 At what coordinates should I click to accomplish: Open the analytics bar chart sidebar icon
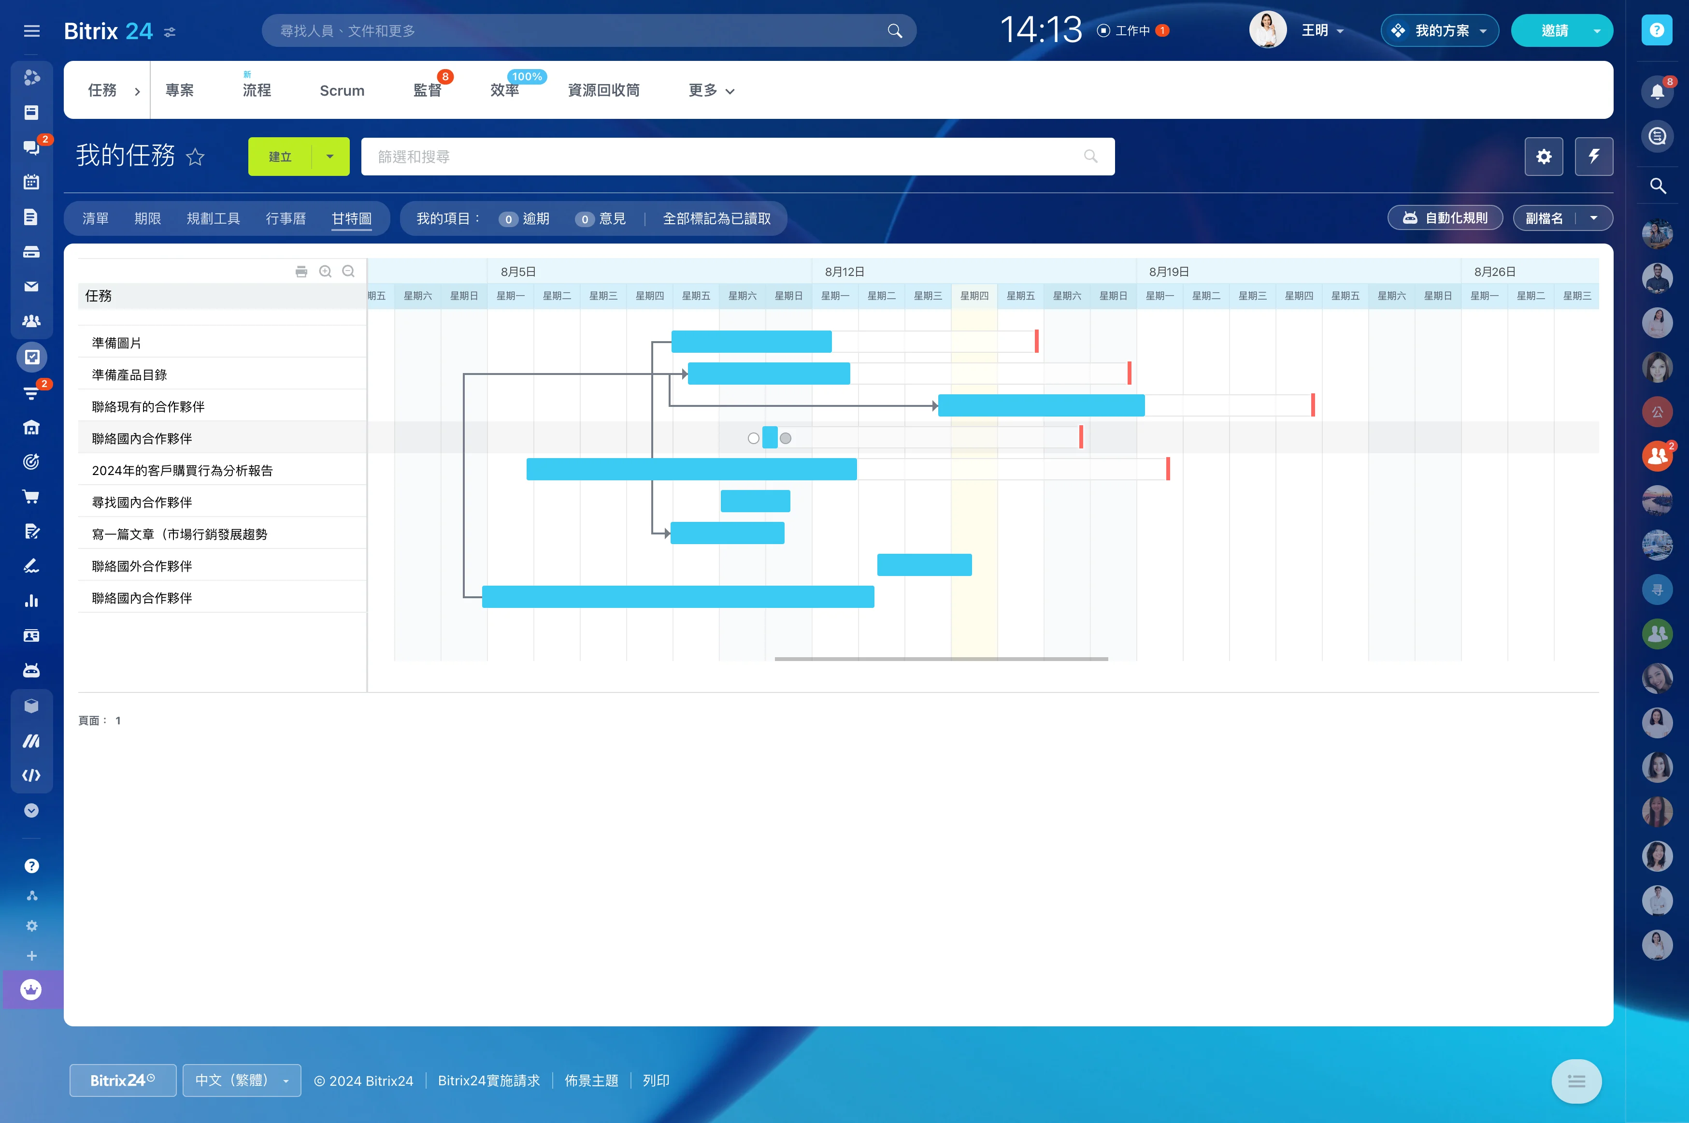point(31,601)
